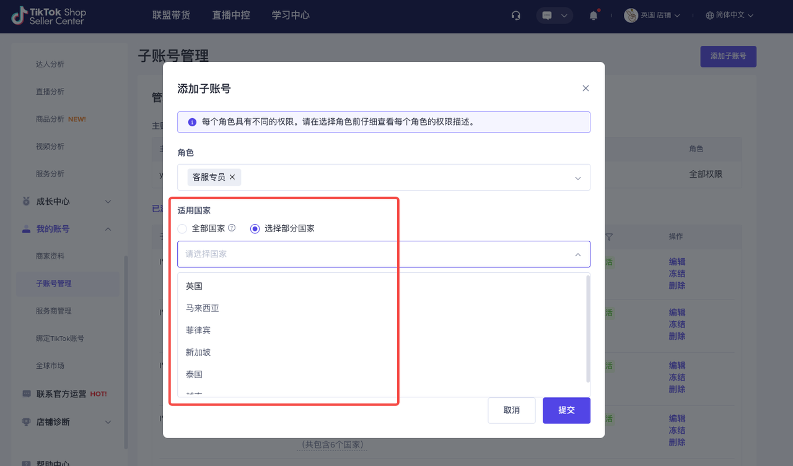This screenshot has width=793, height=466.
Task: Go to 学习中心 in top menu
Action: pyautogui.click(x=291, y=15)
